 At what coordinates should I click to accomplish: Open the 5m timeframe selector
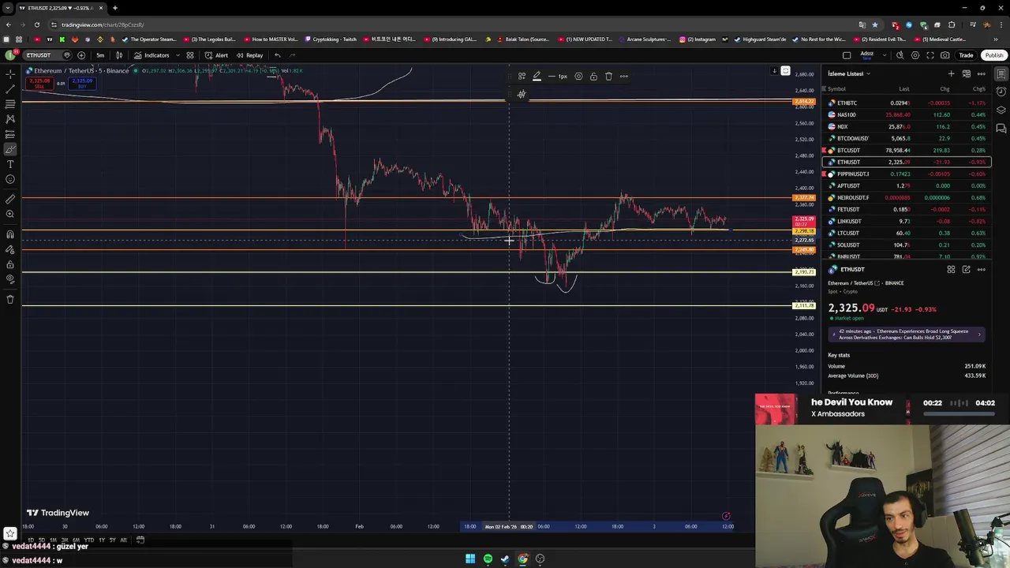100,55
